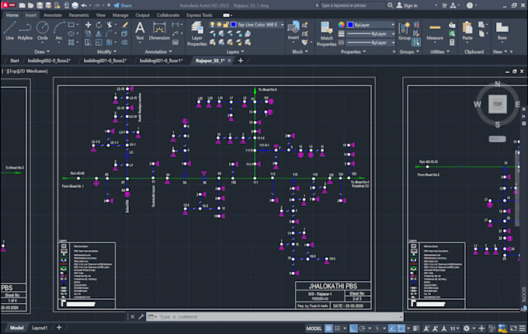Click the Match Properties tool
Image resolution: width=528 pixels, height=334 pixels.
326,33
